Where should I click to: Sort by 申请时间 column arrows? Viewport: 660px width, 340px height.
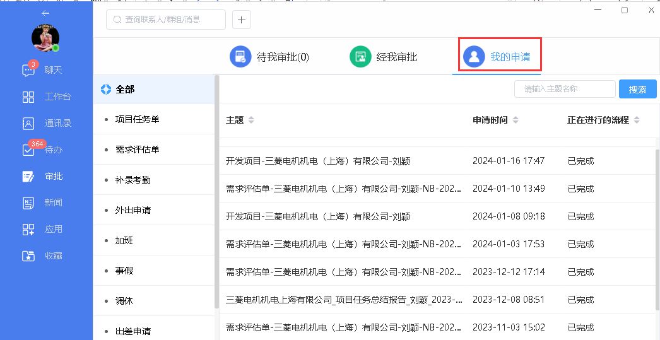tap(515, 120)
